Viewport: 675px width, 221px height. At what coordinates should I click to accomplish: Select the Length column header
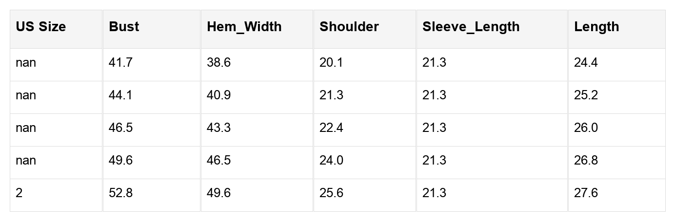tap(596, 27)
